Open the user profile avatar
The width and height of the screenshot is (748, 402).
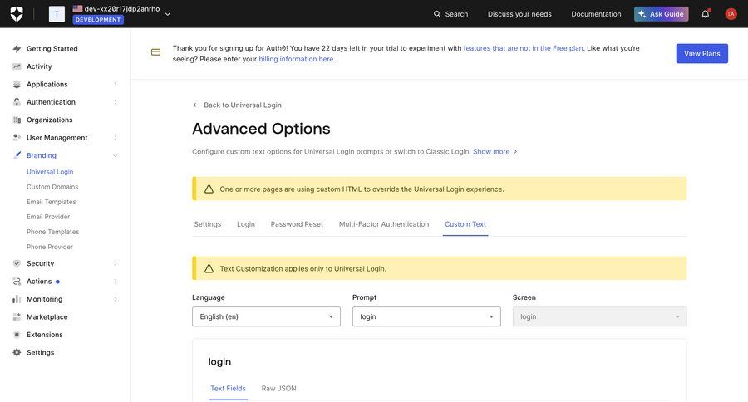[731, 14]
